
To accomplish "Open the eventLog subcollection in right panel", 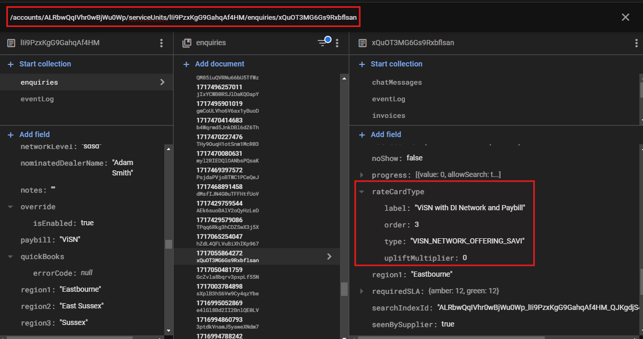I will coord(388,99).
